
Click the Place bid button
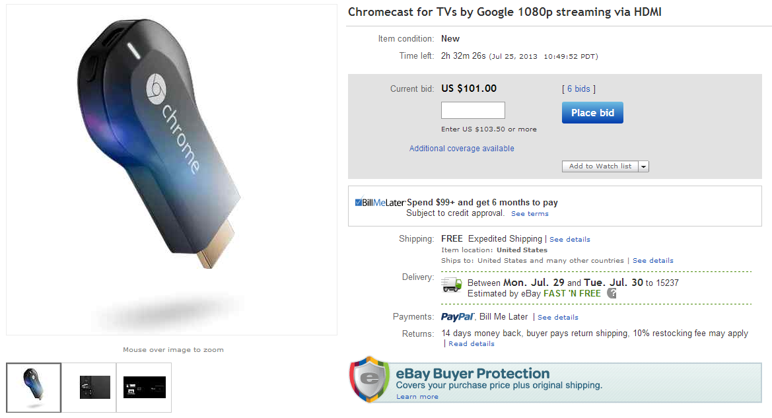[x=592, y=112]
